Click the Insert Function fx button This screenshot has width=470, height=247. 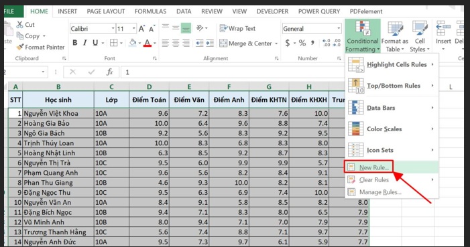(x=110, y=72)
